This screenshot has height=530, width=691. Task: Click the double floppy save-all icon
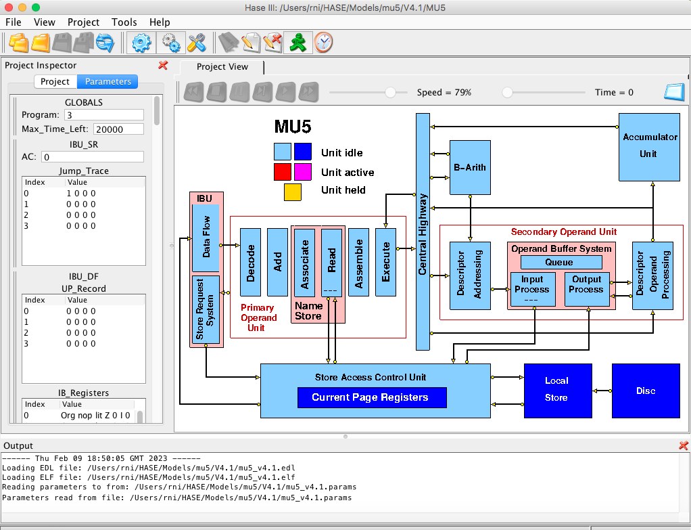point(84,43)
